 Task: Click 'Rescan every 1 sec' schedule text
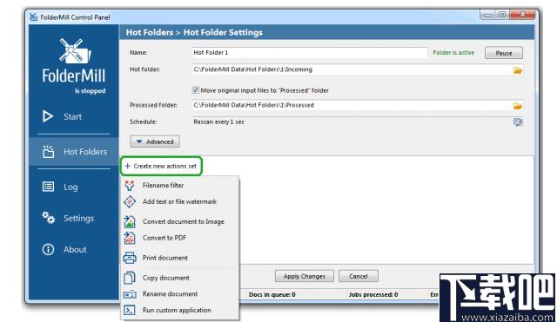pos(218,122)
